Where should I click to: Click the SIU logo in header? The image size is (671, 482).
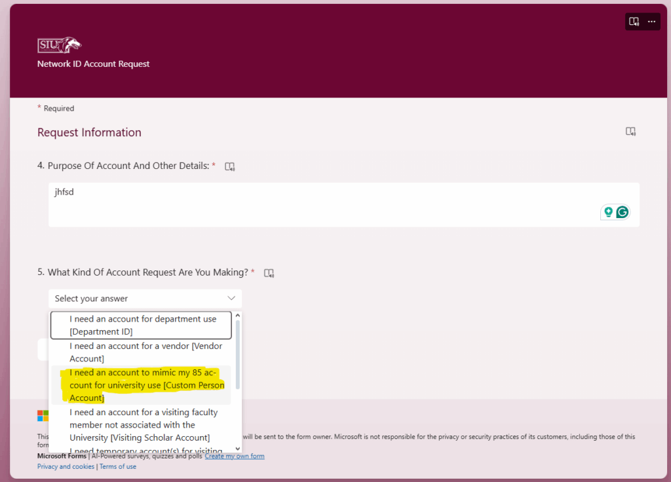coord(60,45)
